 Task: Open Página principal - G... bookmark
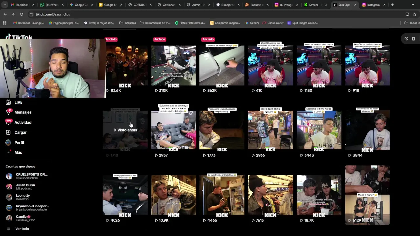(x=64, y=23)
